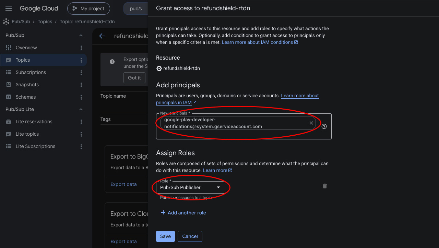Viewport: 439px width, 248px height.
Task: Open Subscriptions in the sidebar
Action: click(43, 72)
